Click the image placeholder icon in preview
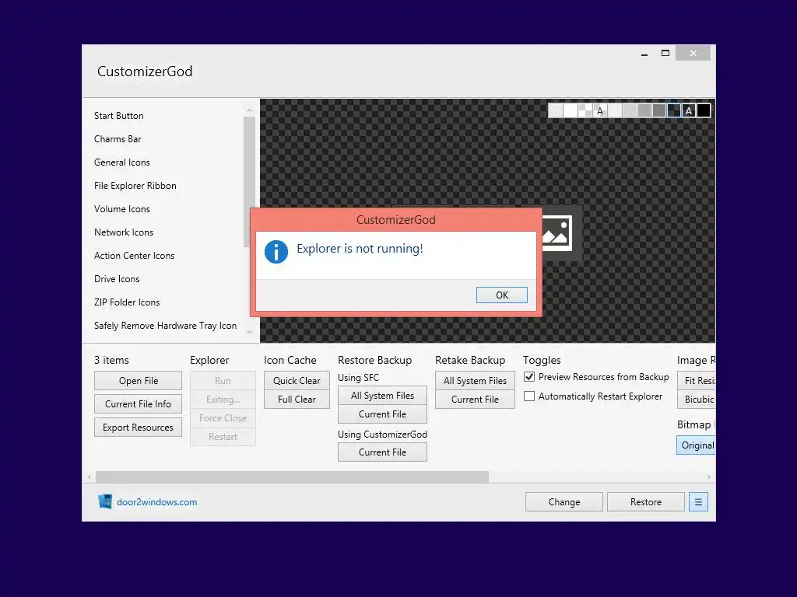797x597 pixels. 557,233
